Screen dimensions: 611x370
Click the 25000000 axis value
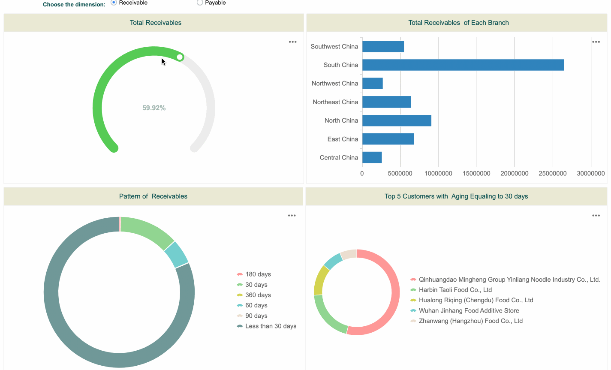pos(553,174)
